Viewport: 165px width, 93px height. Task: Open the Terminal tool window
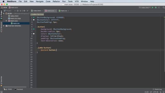pos(19,89)
